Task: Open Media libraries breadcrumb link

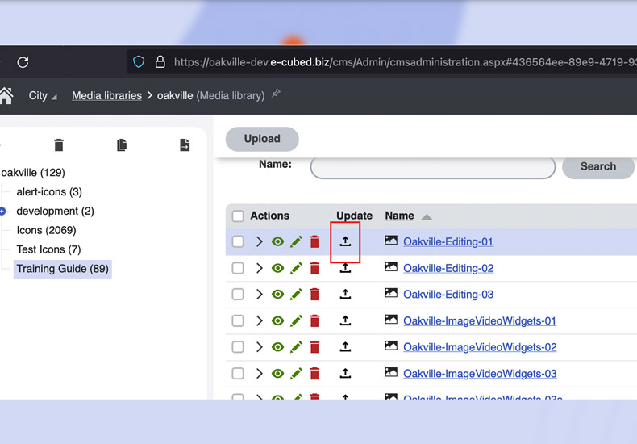Action: (x=106, y=95)
